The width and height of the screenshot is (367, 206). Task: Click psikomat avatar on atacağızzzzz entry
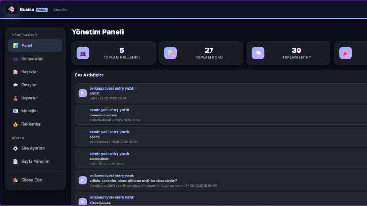click(82, 201)
